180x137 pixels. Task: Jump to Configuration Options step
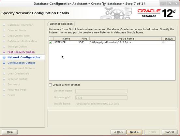coord(22,63)
